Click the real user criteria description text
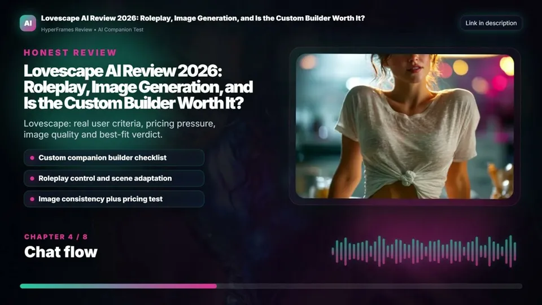The height and width of the screenshot is (305, 542). (x=120, y=129)
